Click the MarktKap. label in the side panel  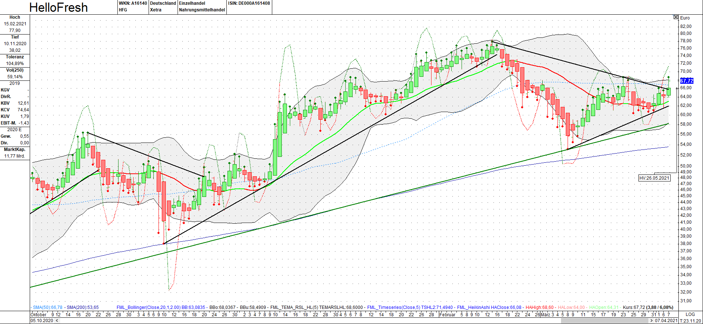click(15, 150)
